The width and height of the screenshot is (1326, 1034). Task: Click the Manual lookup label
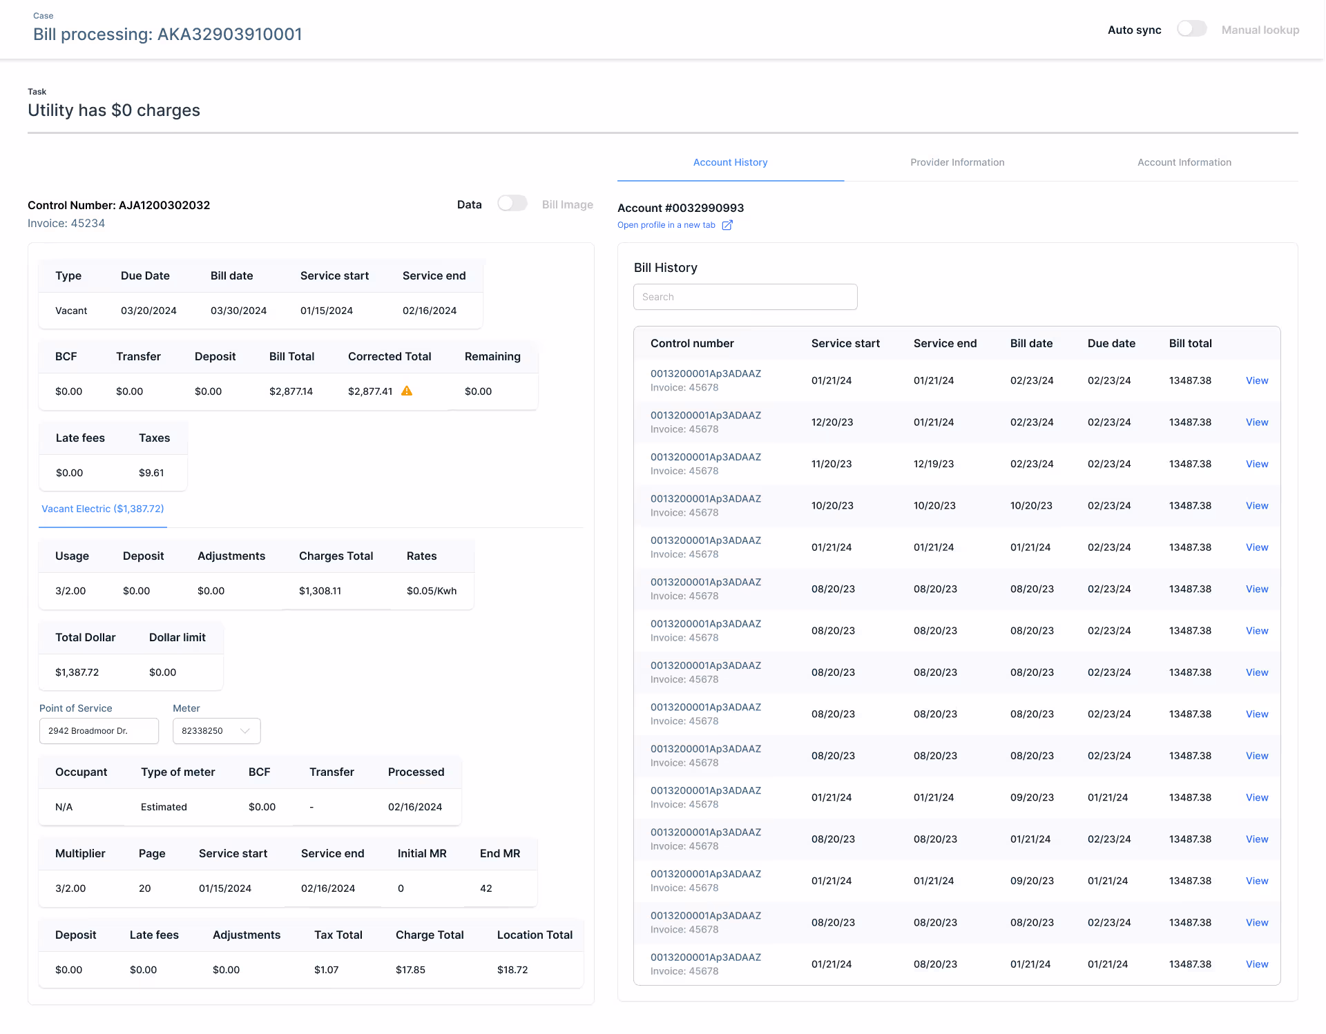point(1260,30)
